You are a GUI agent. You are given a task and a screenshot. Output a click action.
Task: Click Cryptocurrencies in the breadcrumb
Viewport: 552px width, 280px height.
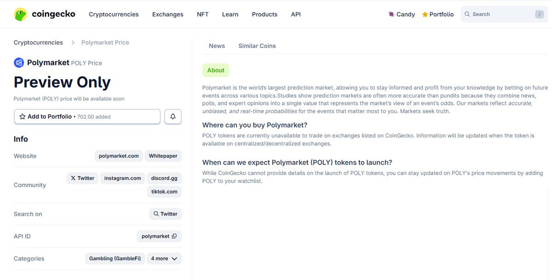(x=38, y=42)
